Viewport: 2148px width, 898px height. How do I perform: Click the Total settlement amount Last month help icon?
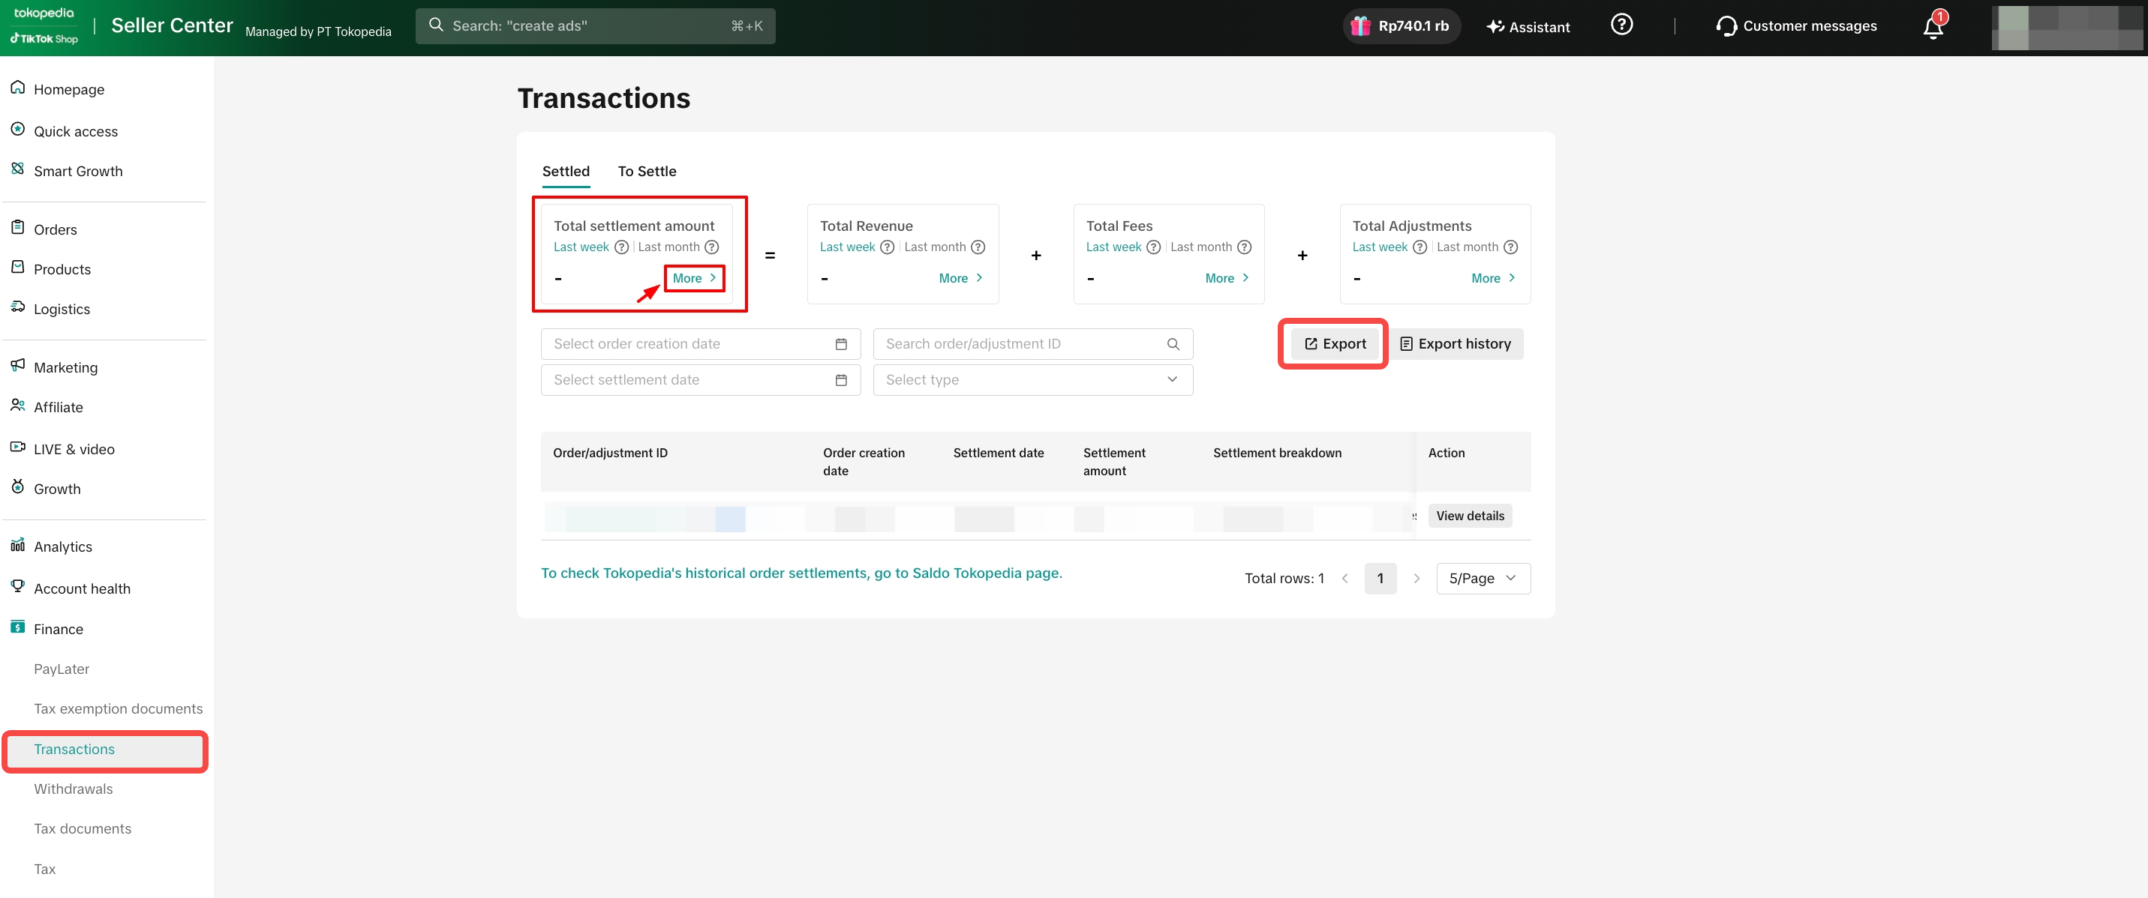click(x=711, y=247)
